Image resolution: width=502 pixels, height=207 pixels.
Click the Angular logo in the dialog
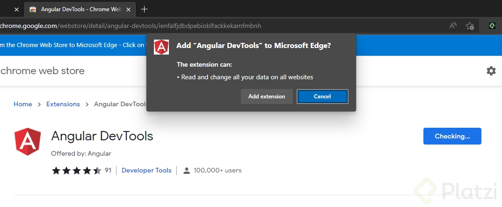(162, 46)
